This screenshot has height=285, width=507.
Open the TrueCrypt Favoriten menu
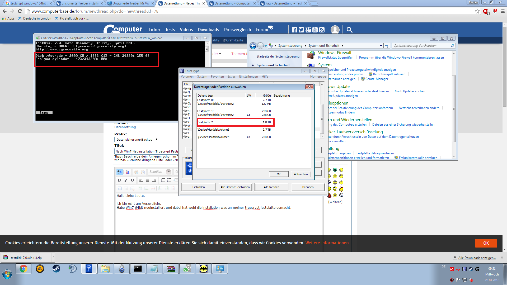point(217,77)
